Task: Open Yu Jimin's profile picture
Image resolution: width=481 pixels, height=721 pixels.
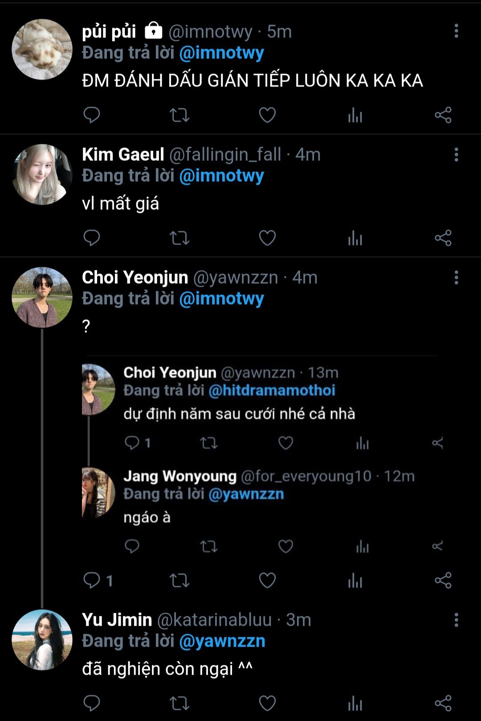Action: point(42,640)
